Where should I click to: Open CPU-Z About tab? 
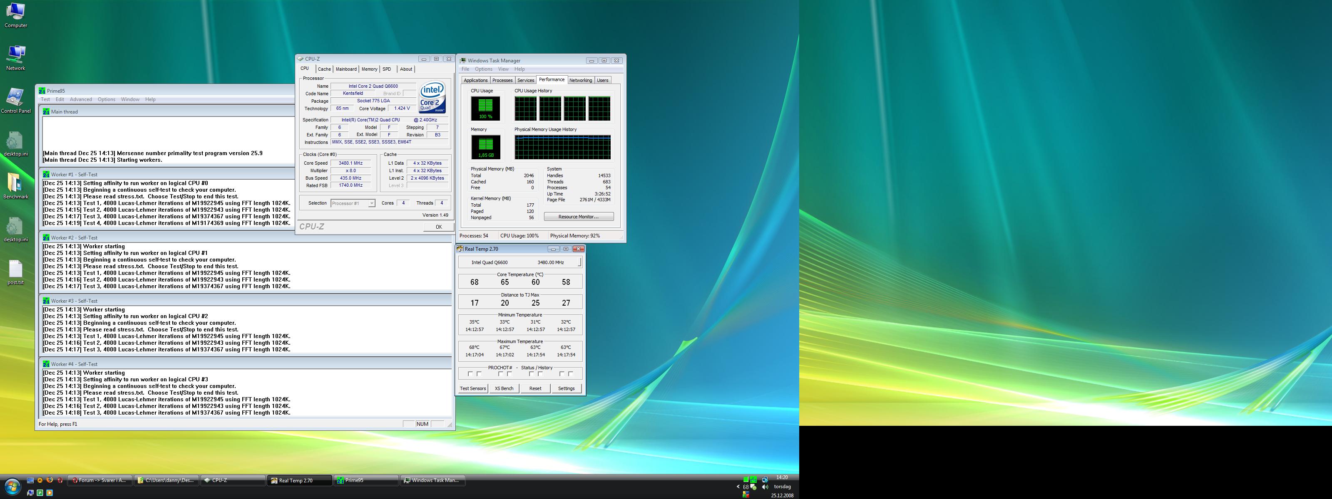[x=406, y=69]
